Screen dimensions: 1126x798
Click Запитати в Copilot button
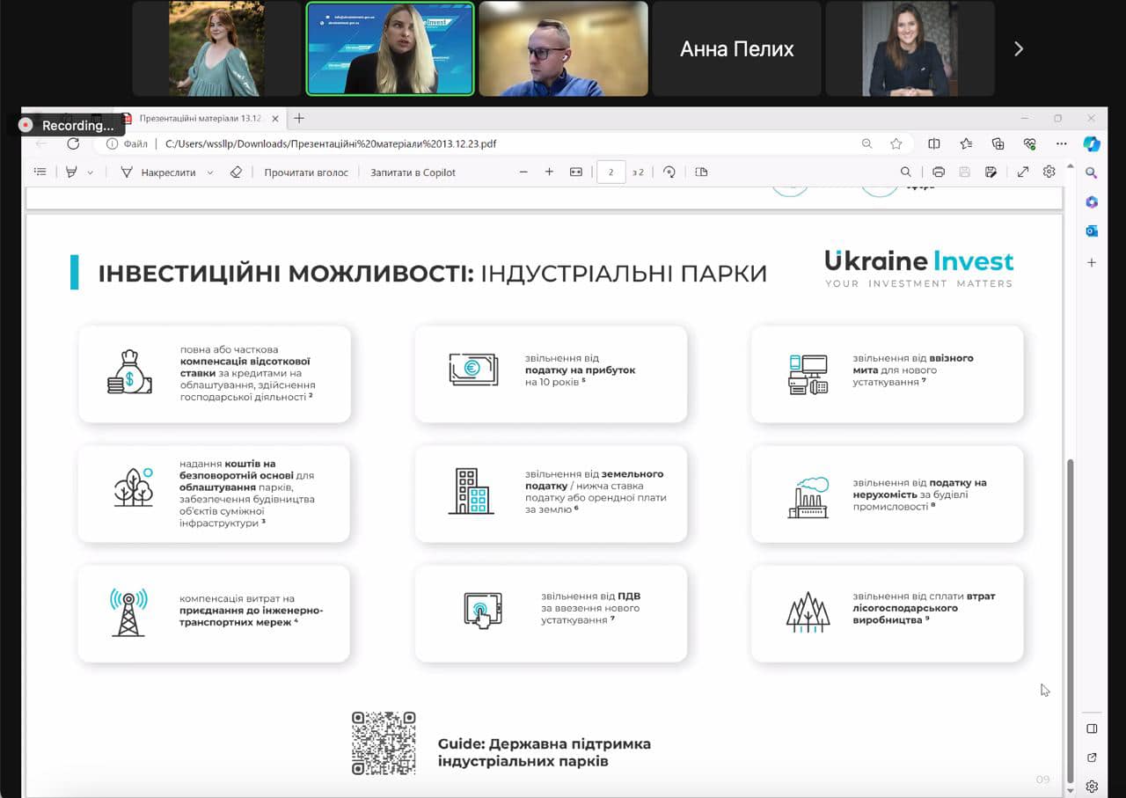tap(413, 172)
